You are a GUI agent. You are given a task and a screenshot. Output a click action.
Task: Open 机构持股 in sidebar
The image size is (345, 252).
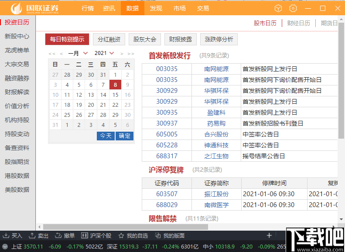coord(17,120)
